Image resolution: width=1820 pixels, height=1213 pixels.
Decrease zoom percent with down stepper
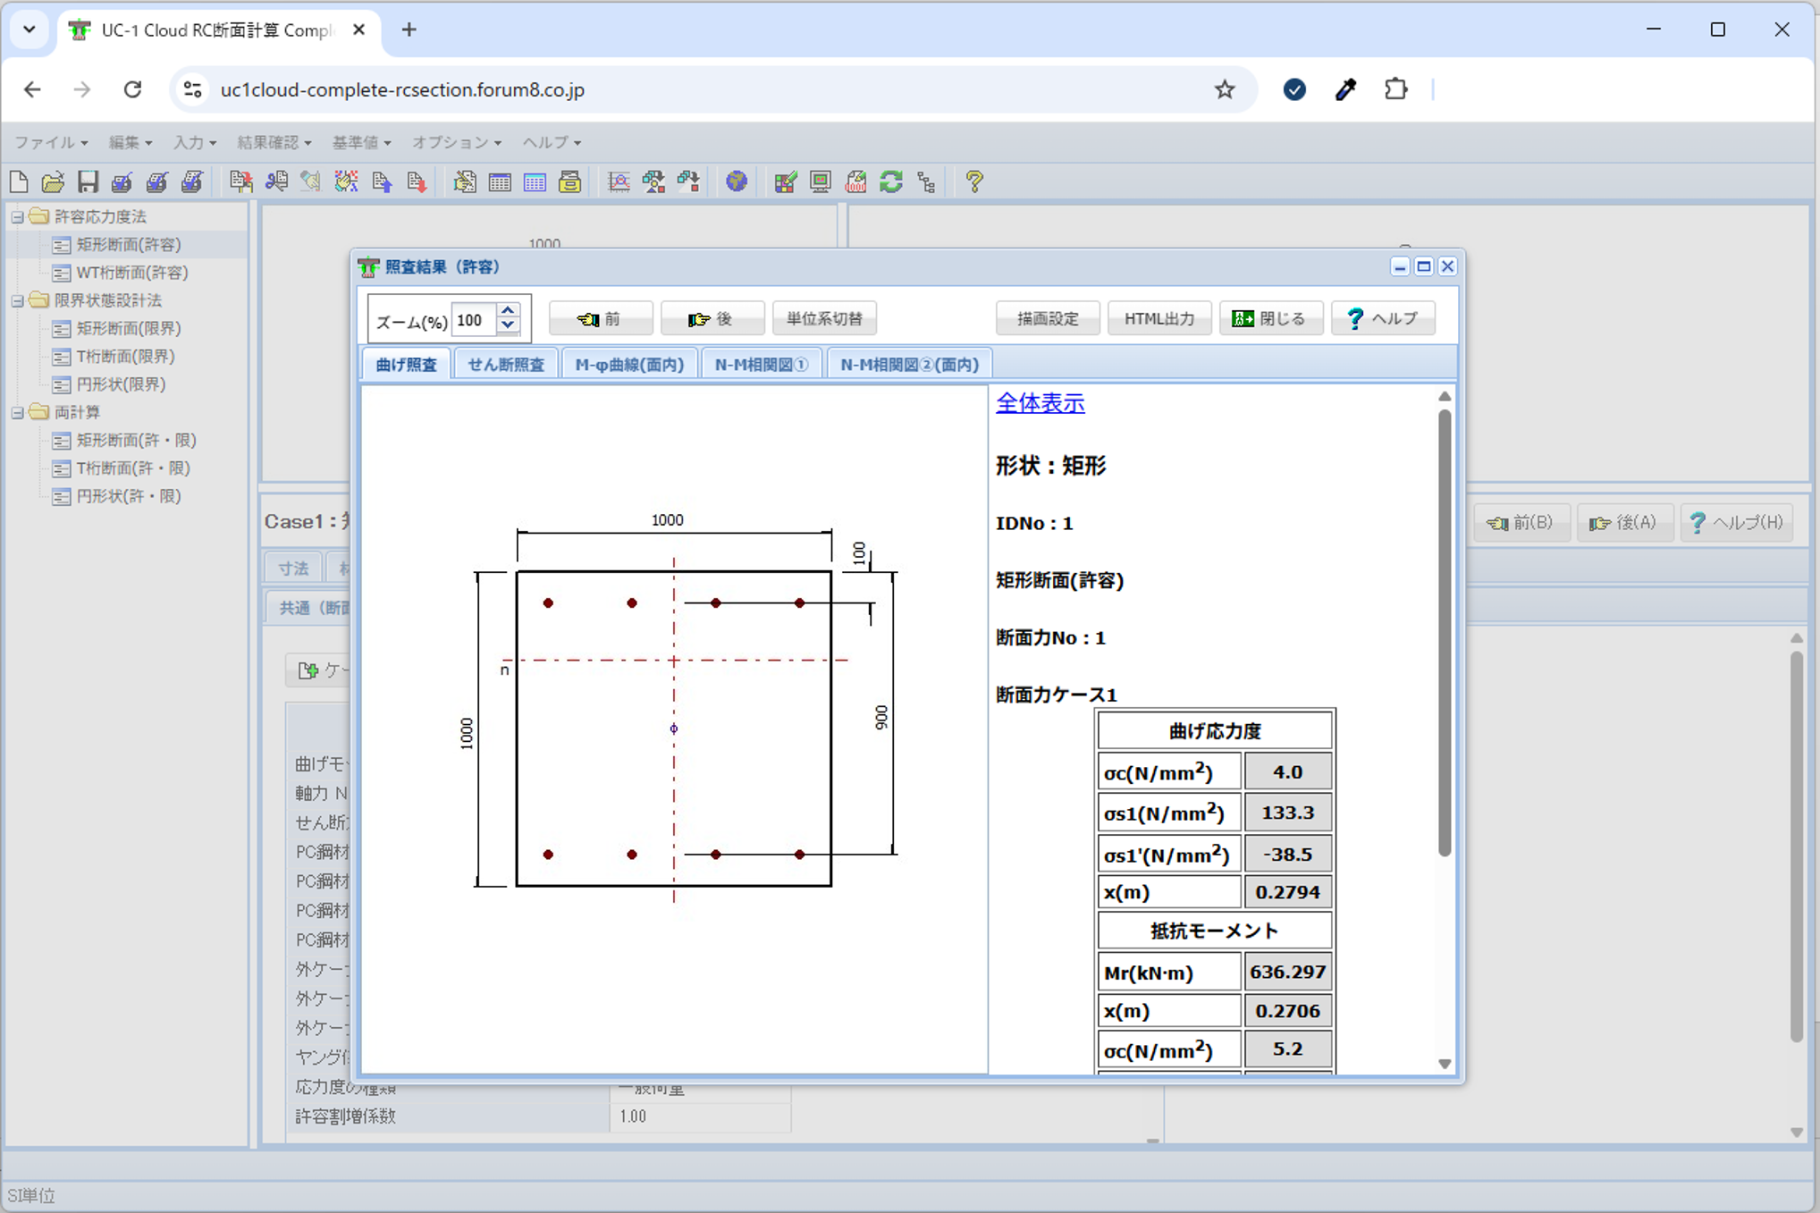508,326
